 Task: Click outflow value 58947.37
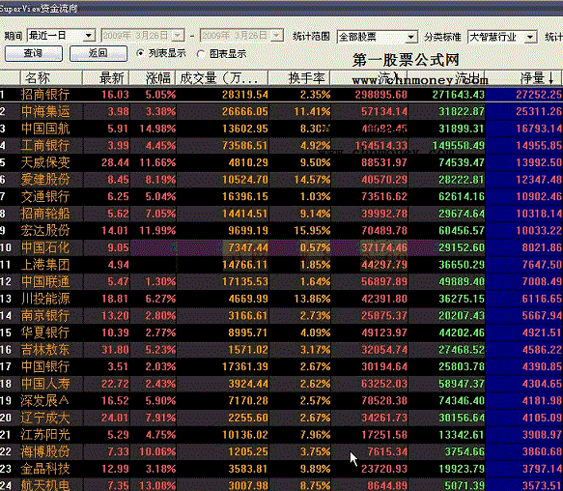462,384
